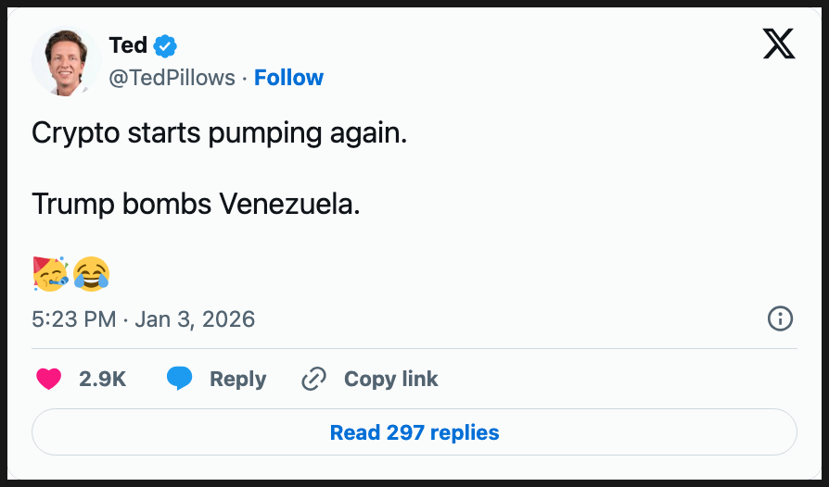Open the @TedPillows handle link

coord(172,78)
